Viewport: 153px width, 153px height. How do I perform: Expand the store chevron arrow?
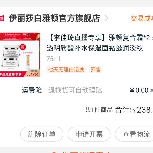107,18
